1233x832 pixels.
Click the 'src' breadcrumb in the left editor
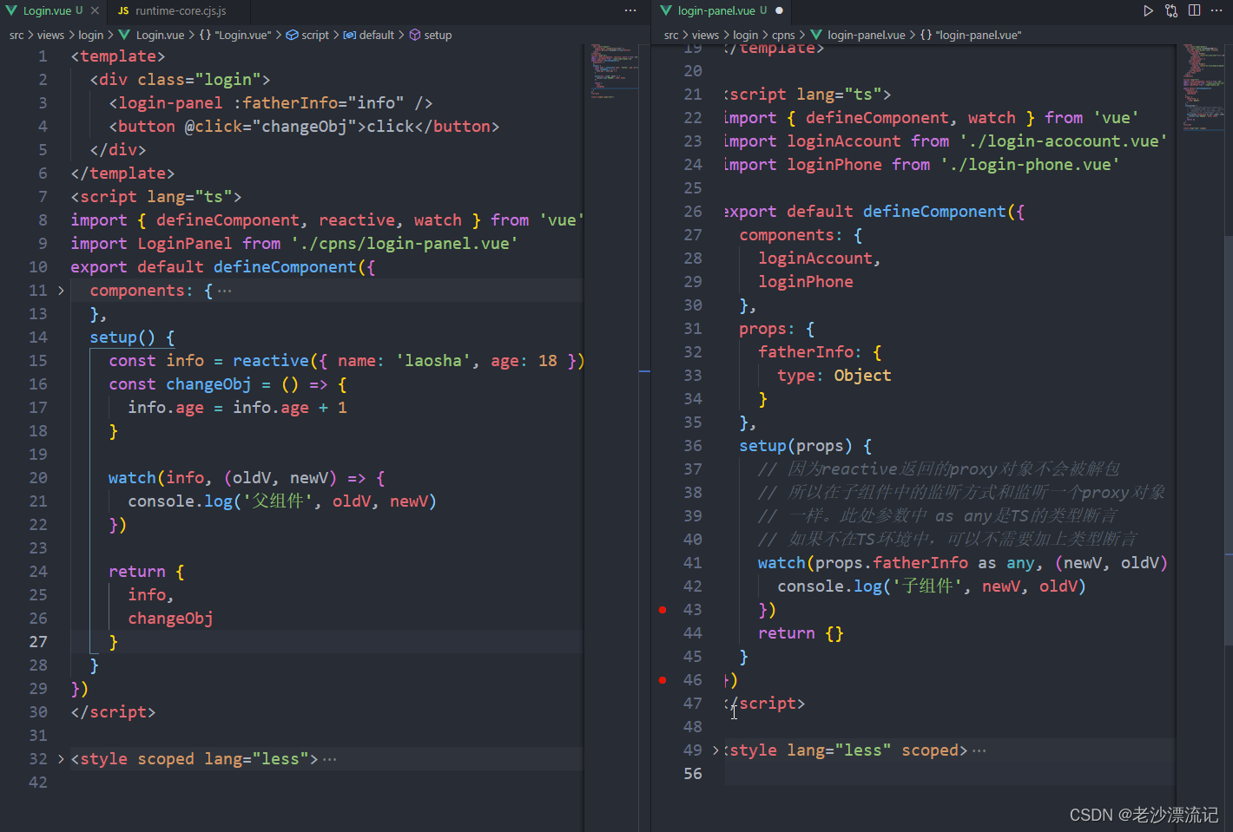16,35
